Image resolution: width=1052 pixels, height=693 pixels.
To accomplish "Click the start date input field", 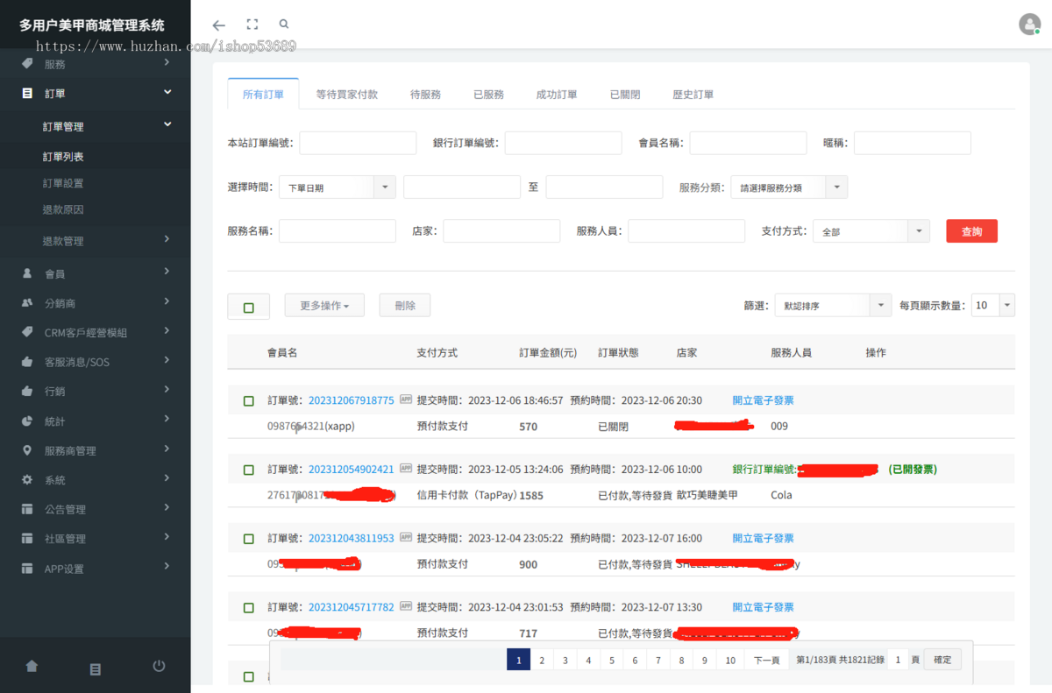I will coord(462,187).
